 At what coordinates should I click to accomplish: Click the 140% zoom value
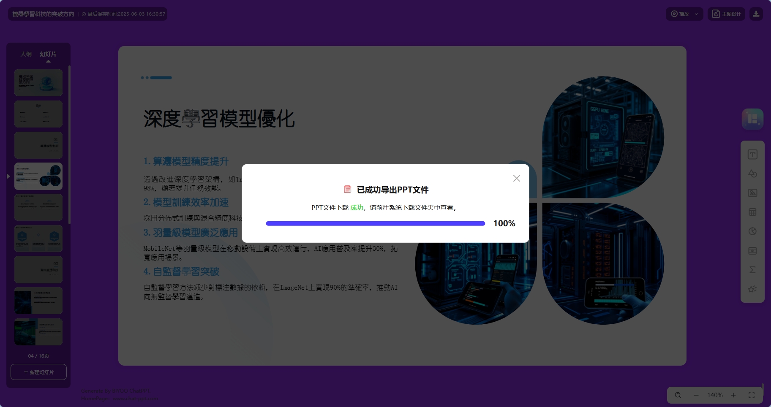715,395
